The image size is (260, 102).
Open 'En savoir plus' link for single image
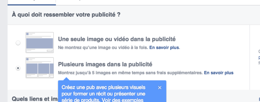[164, 48]
